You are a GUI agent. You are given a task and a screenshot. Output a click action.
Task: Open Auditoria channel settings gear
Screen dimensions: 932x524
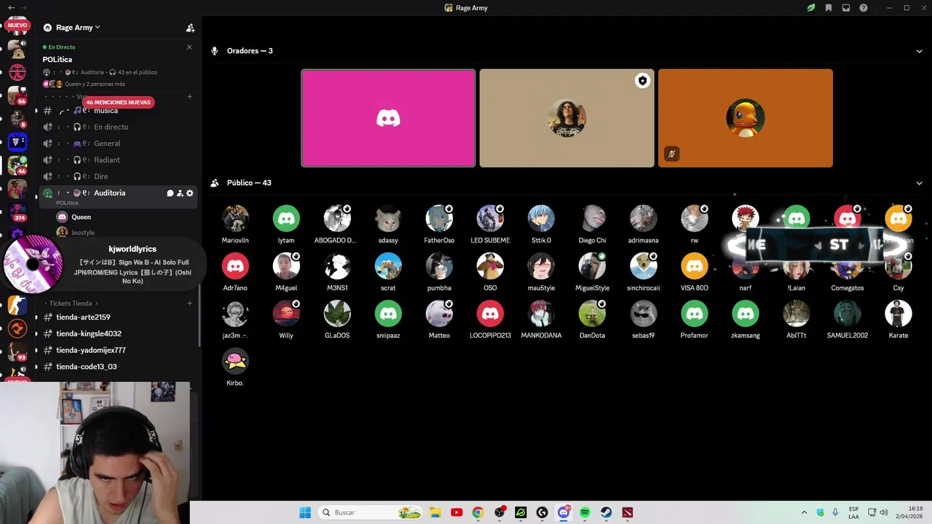(190, 193)
